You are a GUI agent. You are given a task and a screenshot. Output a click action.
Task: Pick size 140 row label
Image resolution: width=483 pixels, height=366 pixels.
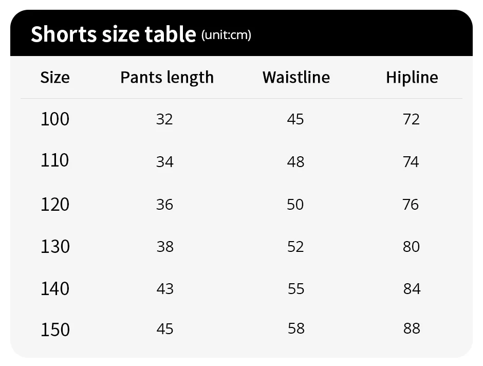pyautogui.click(x=55, y=289)
